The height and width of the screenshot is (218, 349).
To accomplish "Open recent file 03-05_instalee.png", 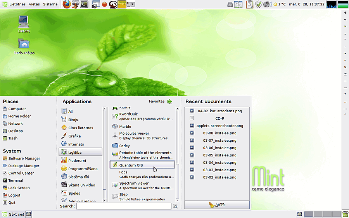I will tap(217, 155).
